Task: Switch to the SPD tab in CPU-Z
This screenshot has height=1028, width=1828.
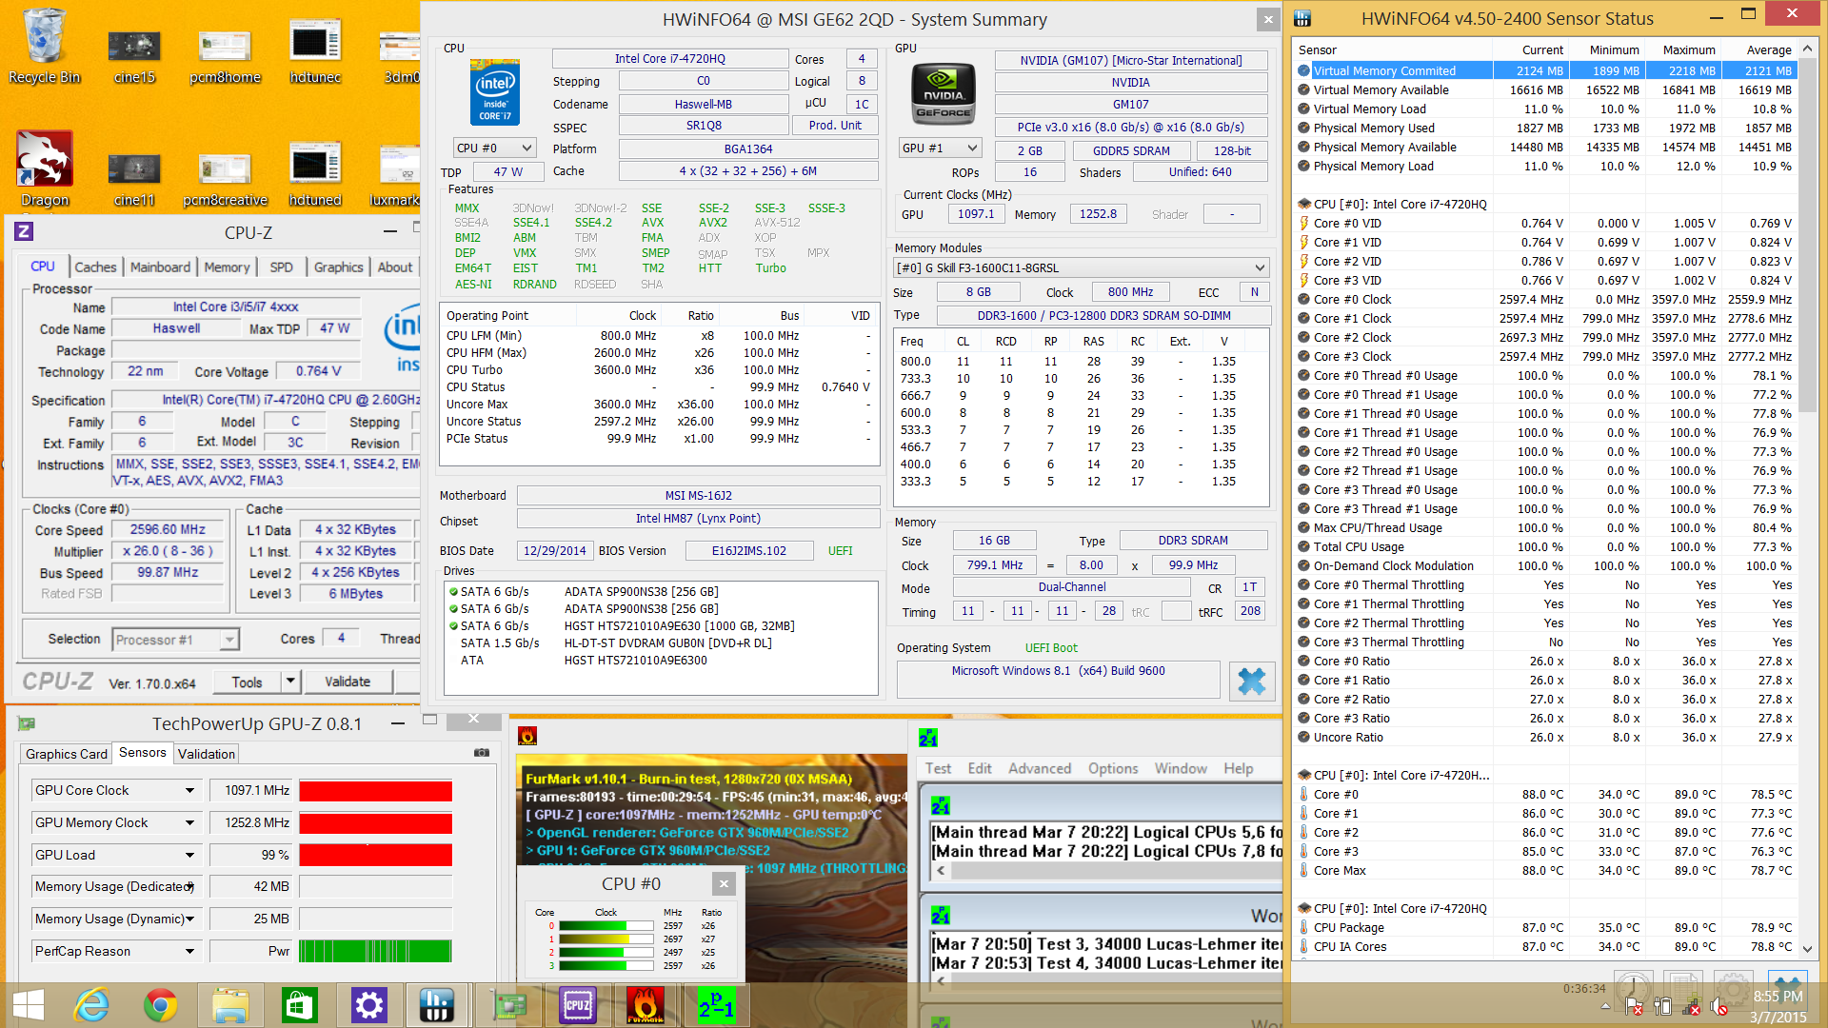Action: point(281,267)
